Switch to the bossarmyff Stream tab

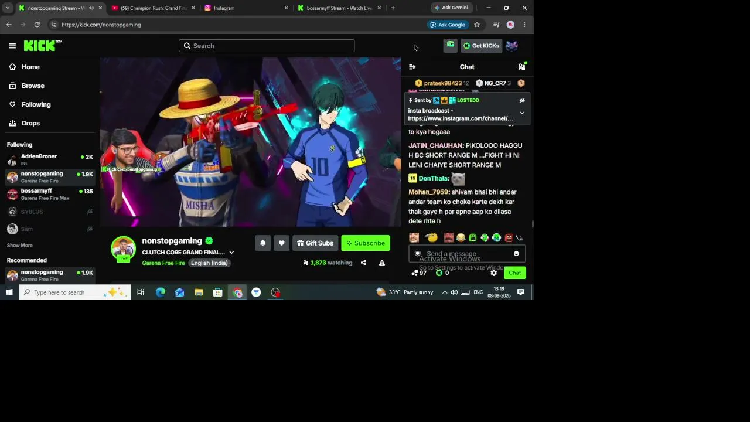(x=340, y=8)
